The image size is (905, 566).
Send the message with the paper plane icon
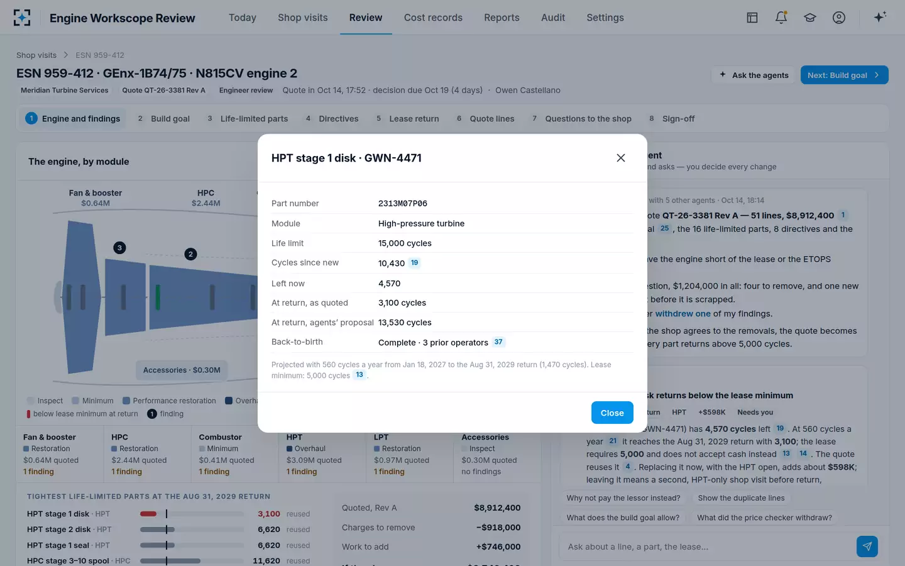coord(867,547)
